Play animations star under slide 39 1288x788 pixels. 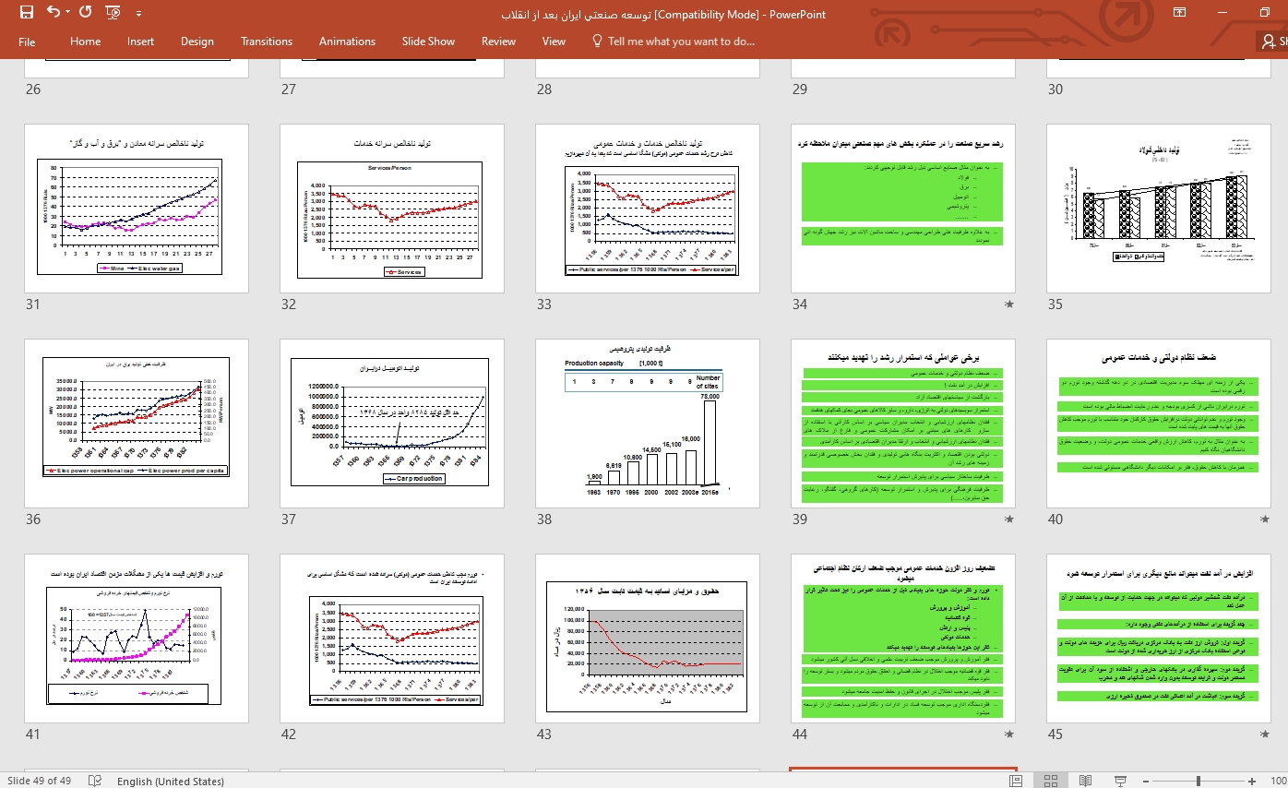point(1008,519)
